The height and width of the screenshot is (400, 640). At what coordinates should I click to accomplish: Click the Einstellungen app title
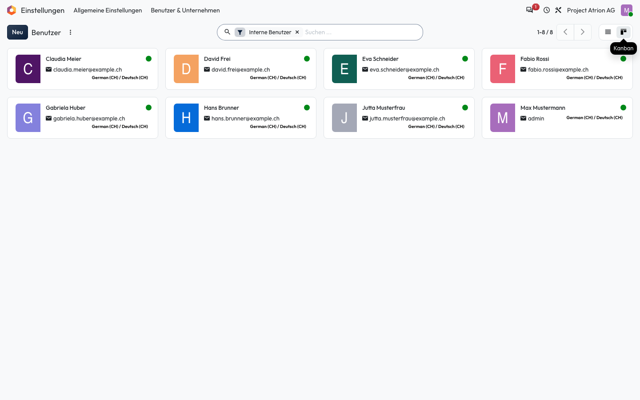[x=43, y=10]
